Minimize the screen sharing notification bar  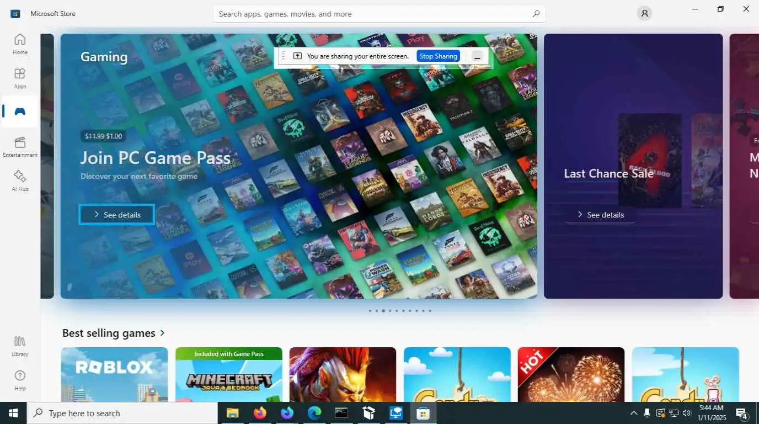(x=478, y=56)
